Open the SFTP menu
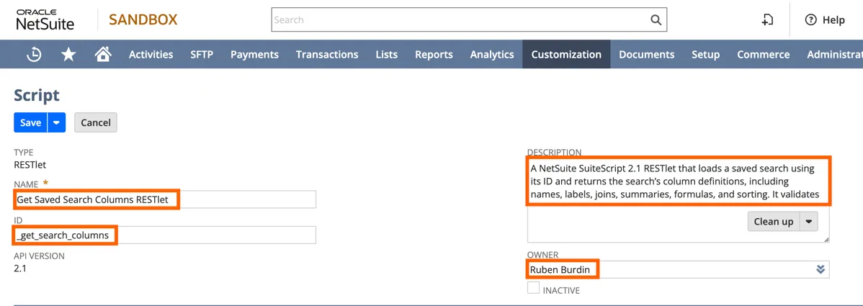The width and height of the screenshot is (863, 306). (202, 55)
